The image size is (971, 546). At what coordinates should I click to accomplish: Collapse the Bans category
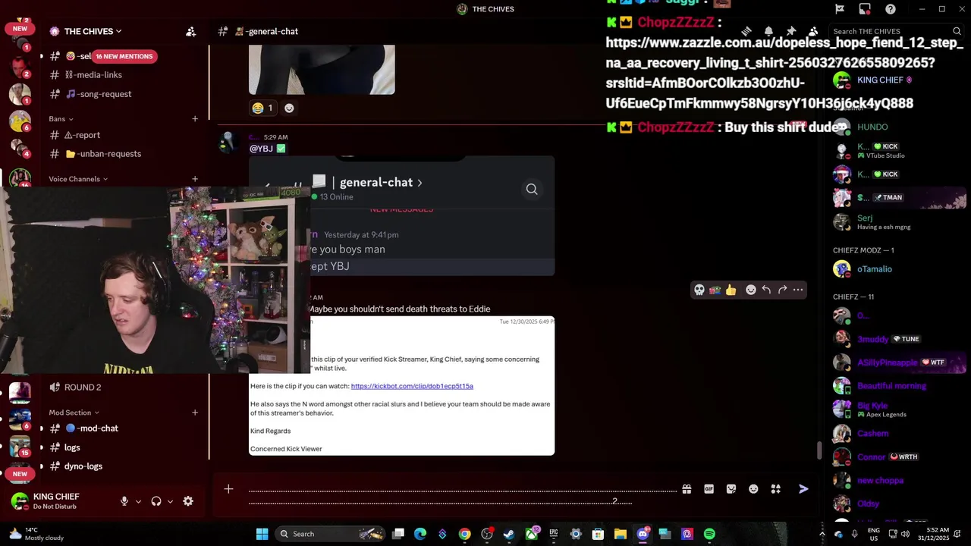[x=61, y=118]
